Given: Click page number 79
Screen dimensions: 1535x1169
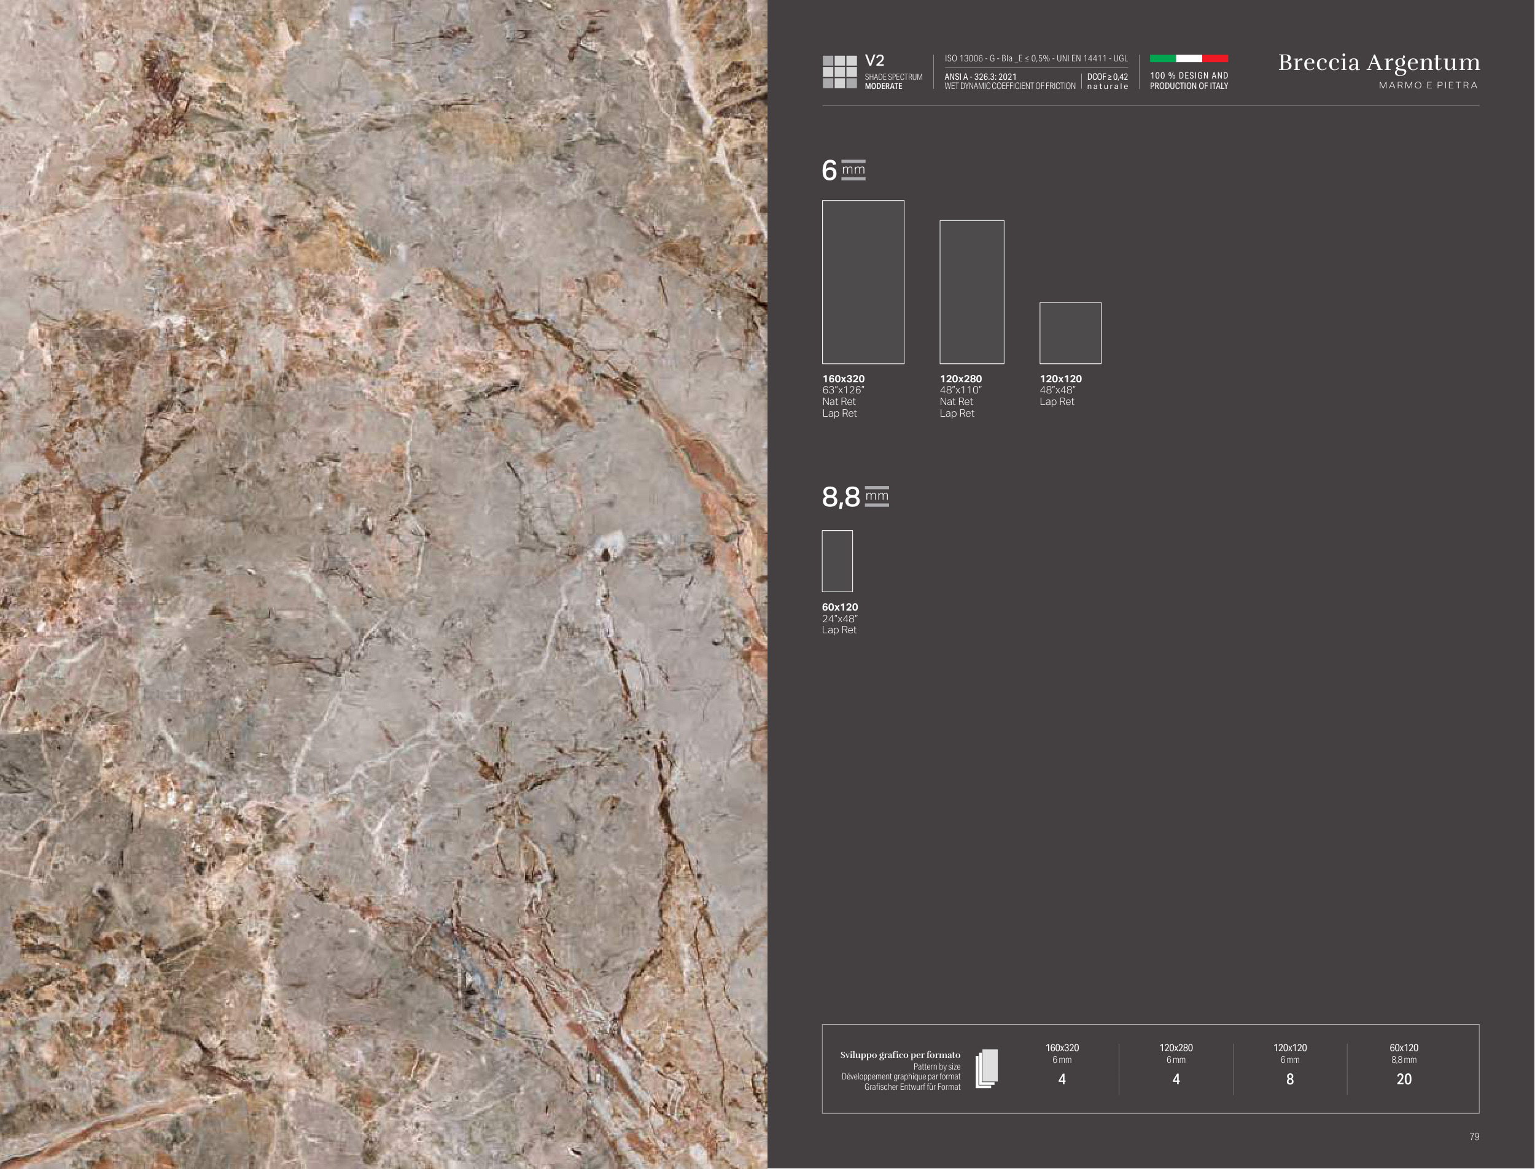Looking at the screenshot, I should click(x=1474, y=1136).
